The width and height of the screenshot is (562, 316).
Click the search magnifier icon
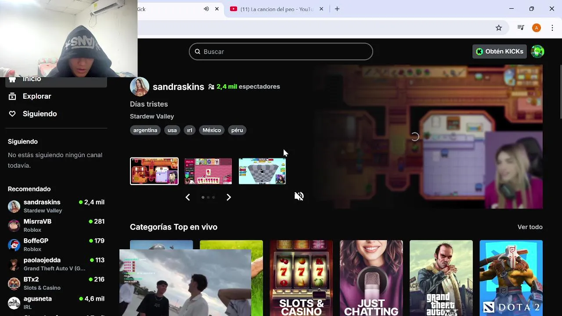pyautogui.click(x=198, y=51)
